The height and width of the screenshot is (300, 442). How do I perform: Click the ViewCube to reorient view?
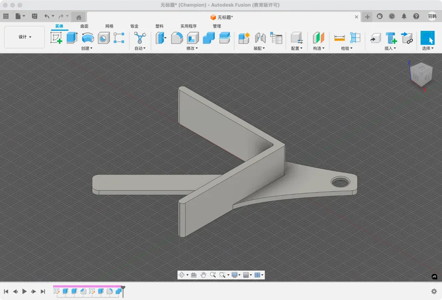click(x=421, y=74)
